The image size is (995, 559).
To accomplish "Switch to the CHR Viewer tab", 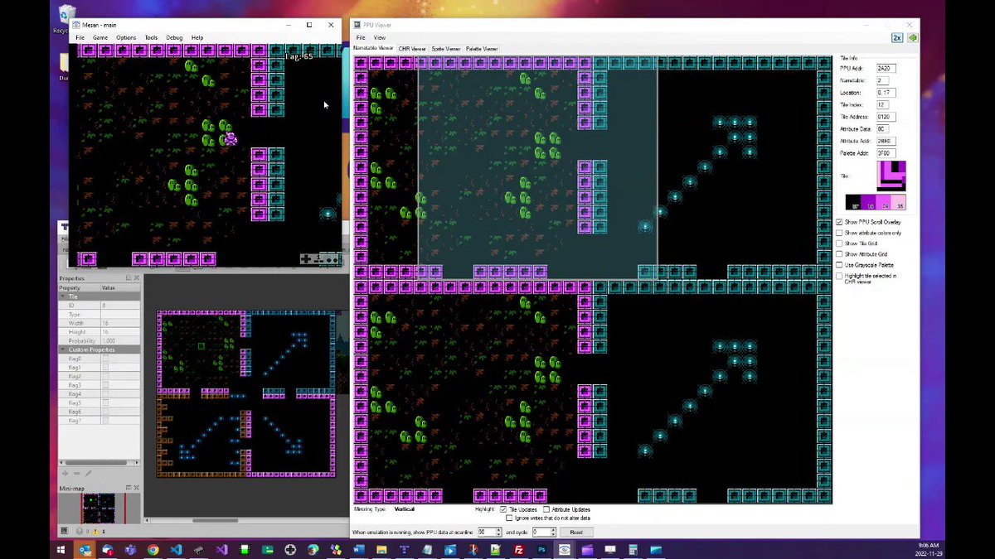I will 411,49.
